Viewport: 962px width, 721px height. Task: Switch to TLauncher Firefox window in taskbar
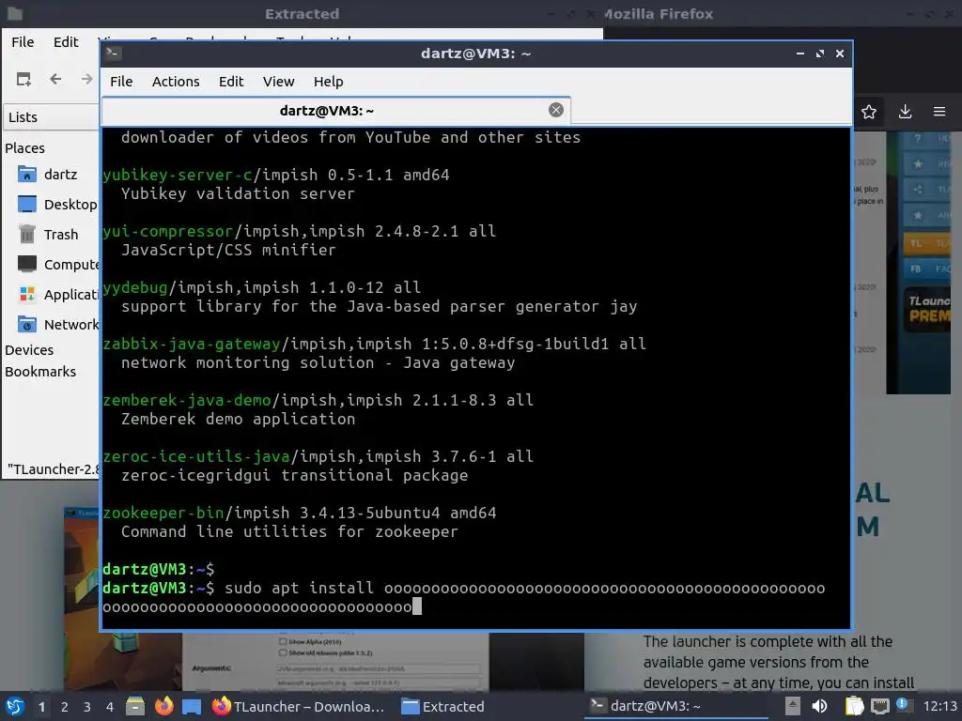click(x=299, y=706)
